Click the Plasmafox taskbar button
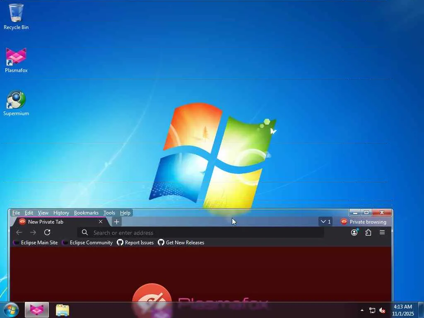This screenshot has width=424, height=318. click(x=37, y=310)
